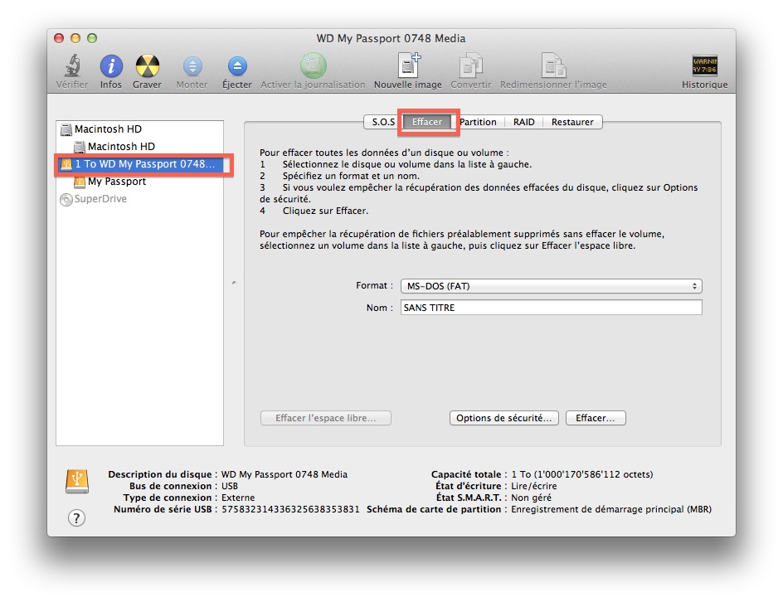This screenshot has width=783, height=602.
Task: Open the Infos toolbar icon
Action: 111,66
